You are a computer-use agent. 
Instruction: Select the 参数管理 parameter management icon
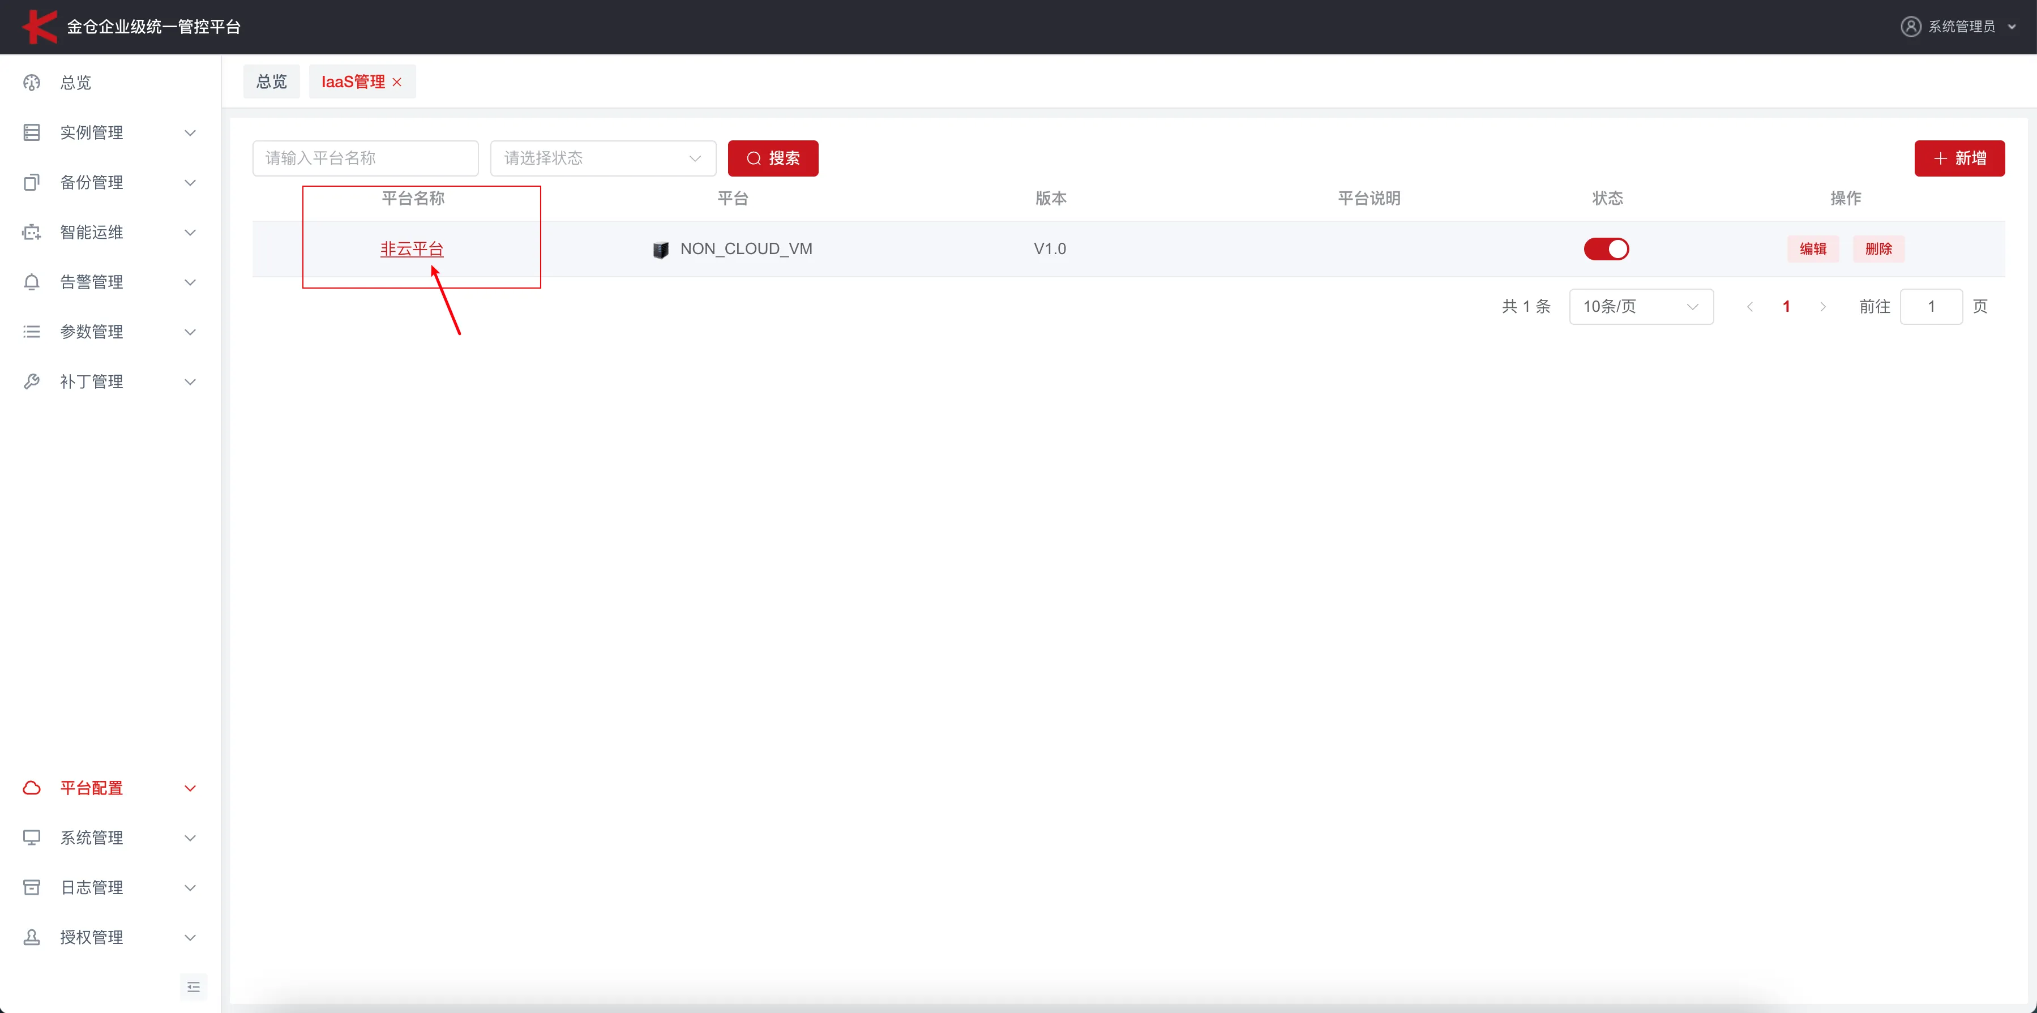tap(31, 331)
